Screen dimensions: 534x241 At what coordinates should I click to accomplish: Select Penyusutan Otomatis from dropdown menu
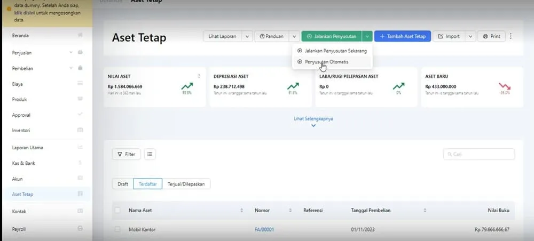point(327,62)
